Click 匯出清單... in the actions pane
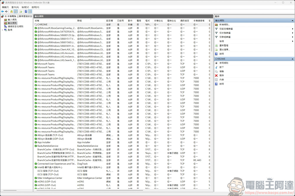 point(224,50)
